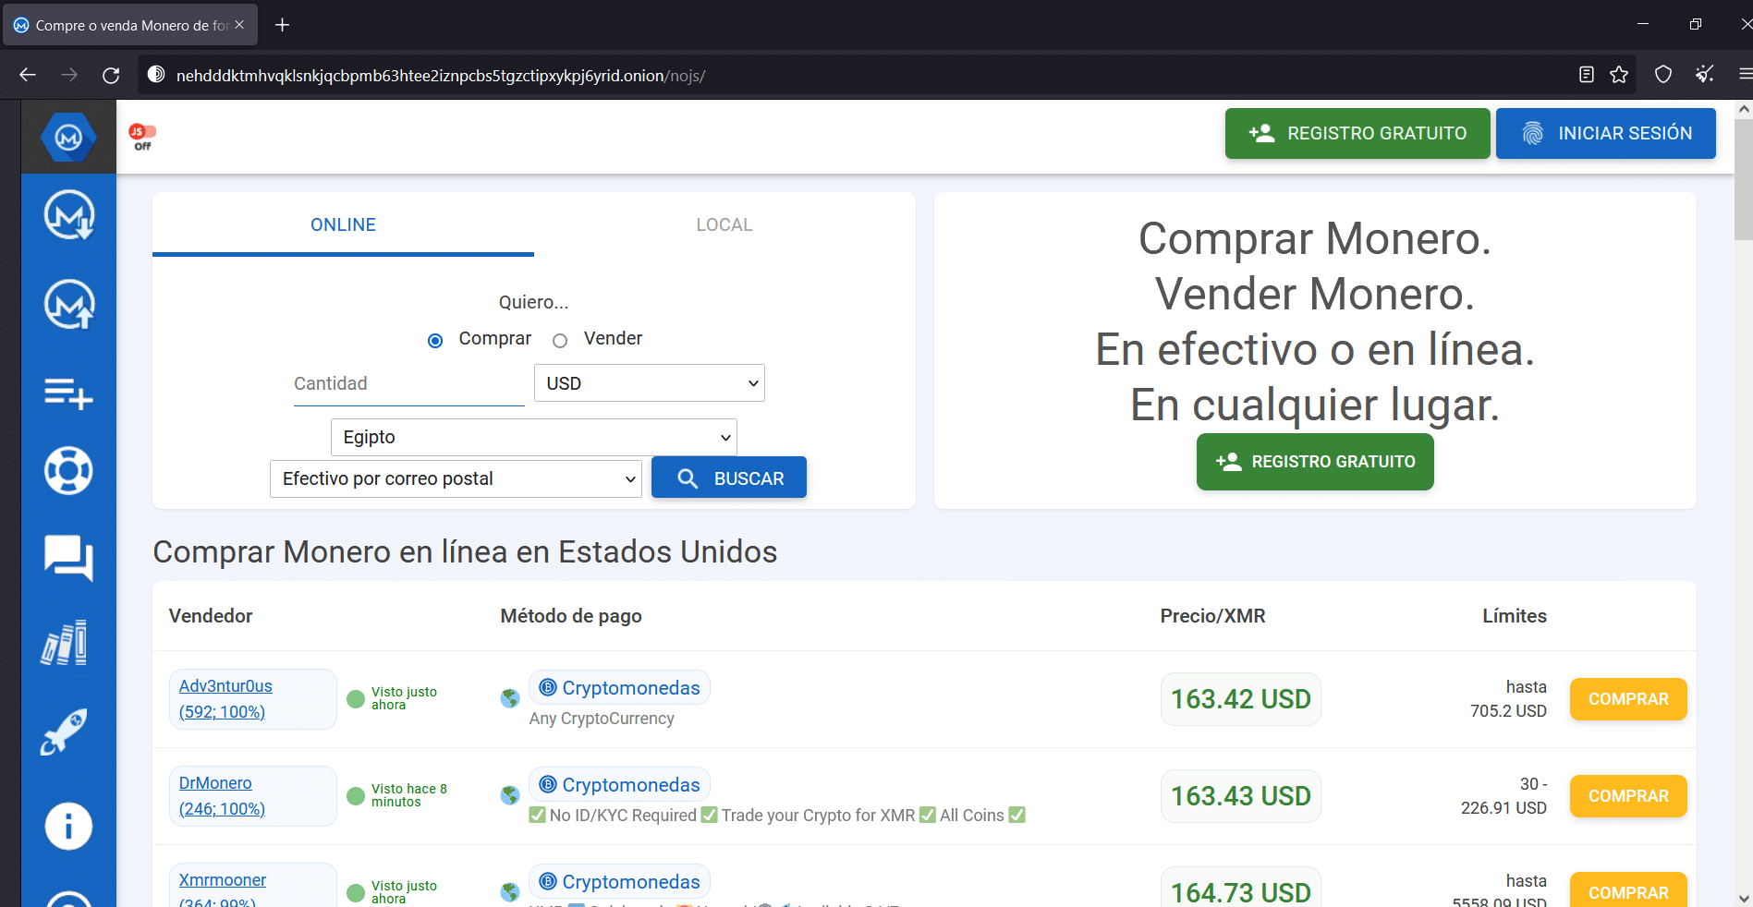This screenshot has width=1753, height=907.
Task: Open a new browser tab
Action: coord(283,25)
